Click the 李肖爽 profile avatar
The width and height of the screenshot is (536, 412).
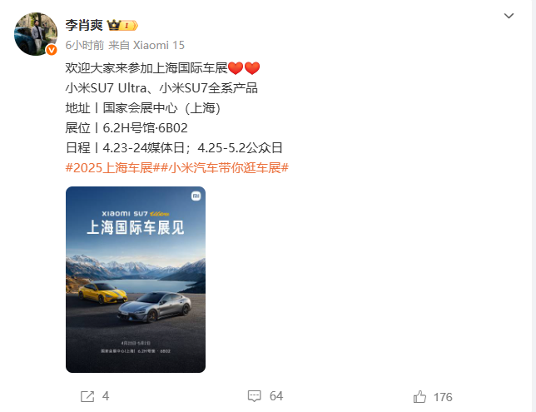coord(36,34)
